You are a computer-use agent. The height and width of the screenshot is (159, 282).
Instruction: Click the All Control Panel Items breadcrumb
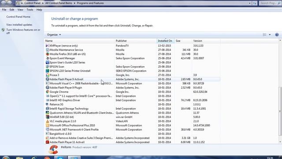point(59,3)
